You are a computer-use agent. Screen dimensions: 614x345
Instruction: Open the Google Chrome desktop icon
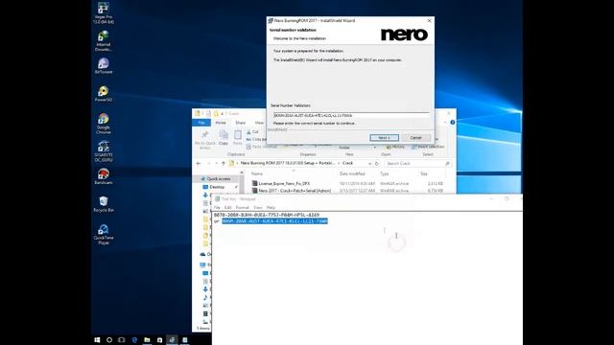(104, 124)
